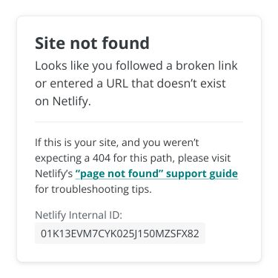Click "for troubleshooting tips." text

click(93, 190)
